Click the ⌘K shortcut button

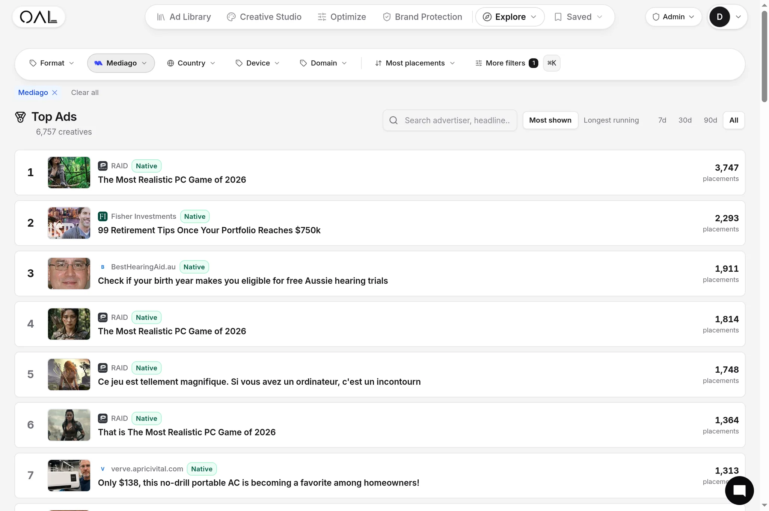point(552,63)
